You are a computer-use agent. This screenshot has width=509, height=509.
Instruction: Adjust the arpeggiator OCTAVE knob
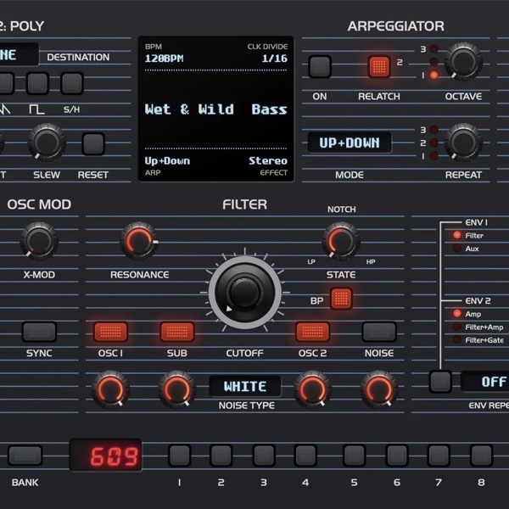coord(463,61)
